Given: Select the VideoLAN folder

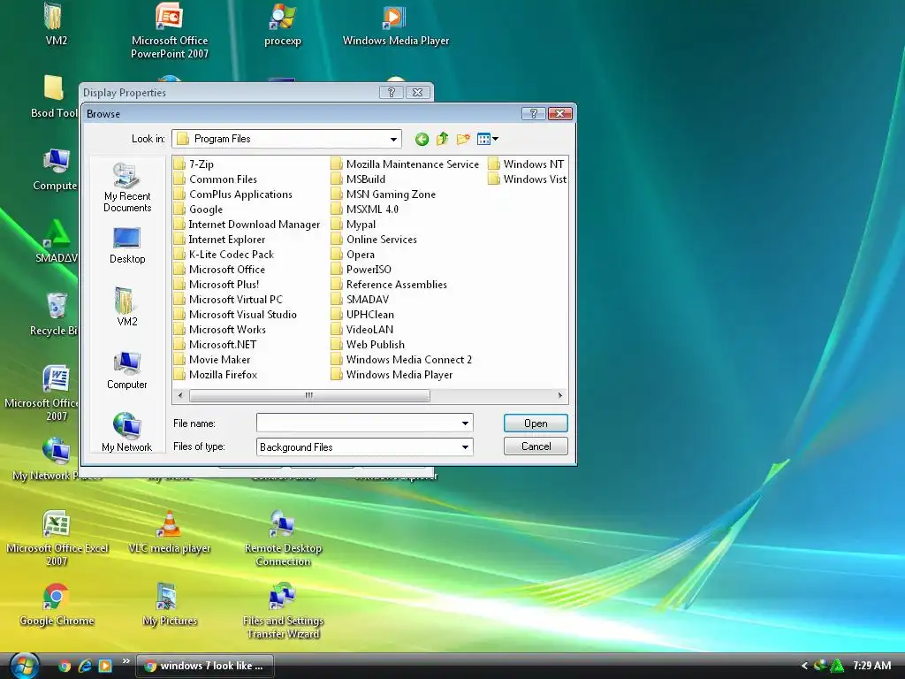Looking at the screenshot, I should (362, 329).
